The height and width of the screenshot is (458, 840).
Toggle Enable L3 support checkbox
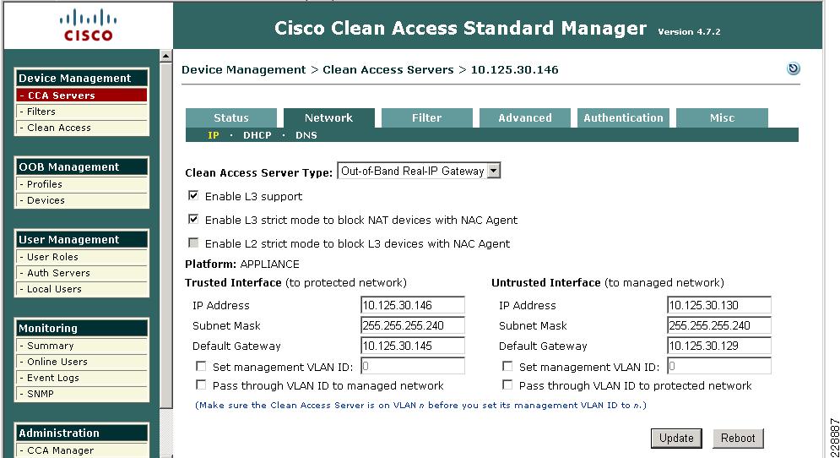pos(193,196)
